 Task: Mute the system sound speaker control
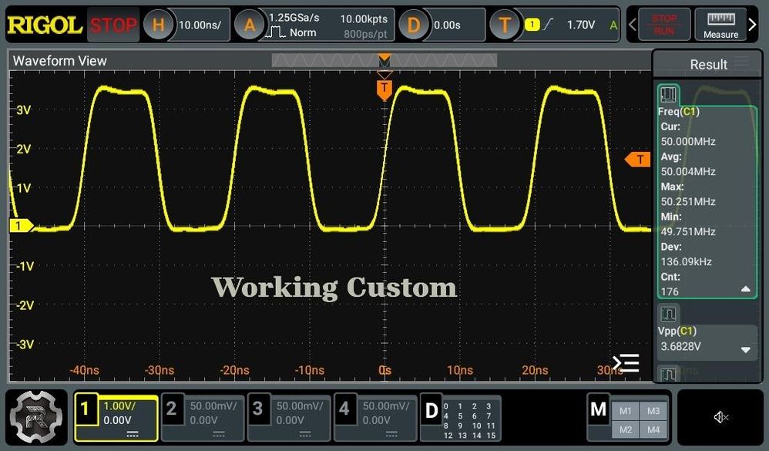[720, 417]
